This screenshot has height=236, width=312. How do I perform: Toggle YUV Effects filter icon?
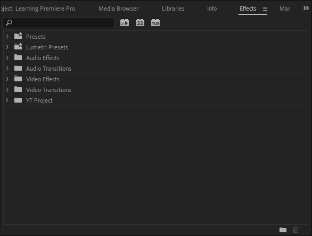tap(155, 23)
